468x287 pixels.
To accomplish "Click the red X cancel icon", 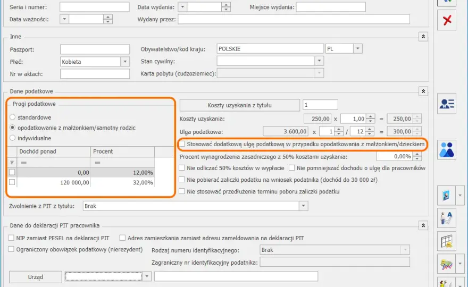I will 447,20.
